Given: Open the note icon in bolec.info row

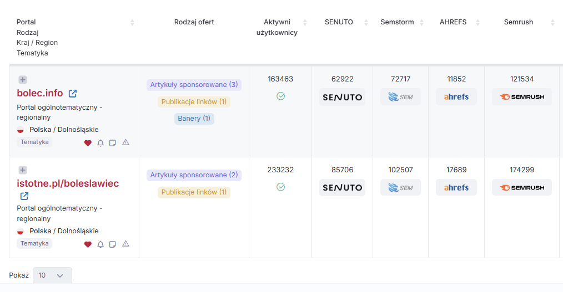Looking at the screenshot, I should tap(113, 143).
